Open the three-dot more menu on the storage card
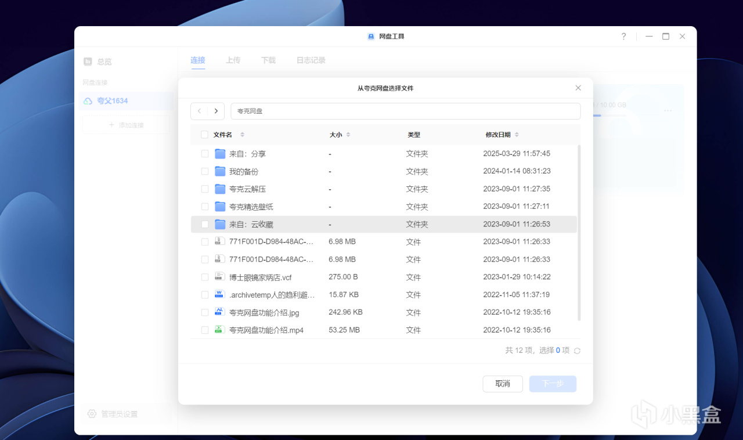The width and height of the screenshot is (743, 440). coord(668,110)
